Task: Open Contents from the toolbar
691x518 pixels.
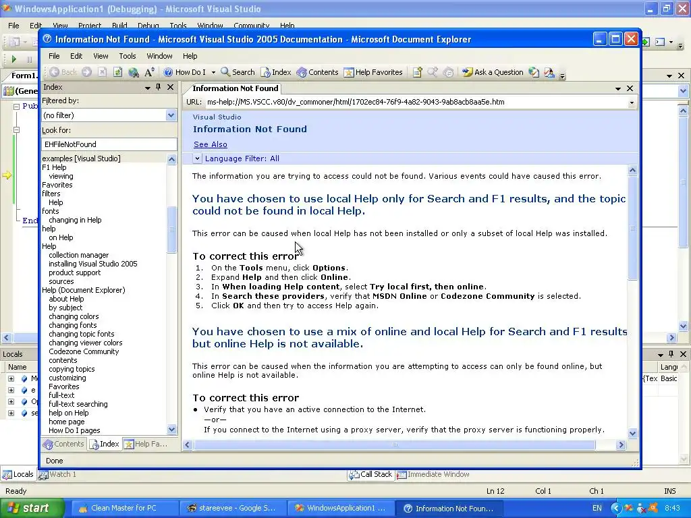Action: (x=317, y=72)
